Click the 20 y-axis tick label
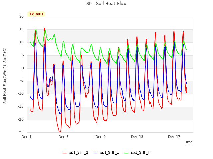Screen dimensions: 213x159 21,16
